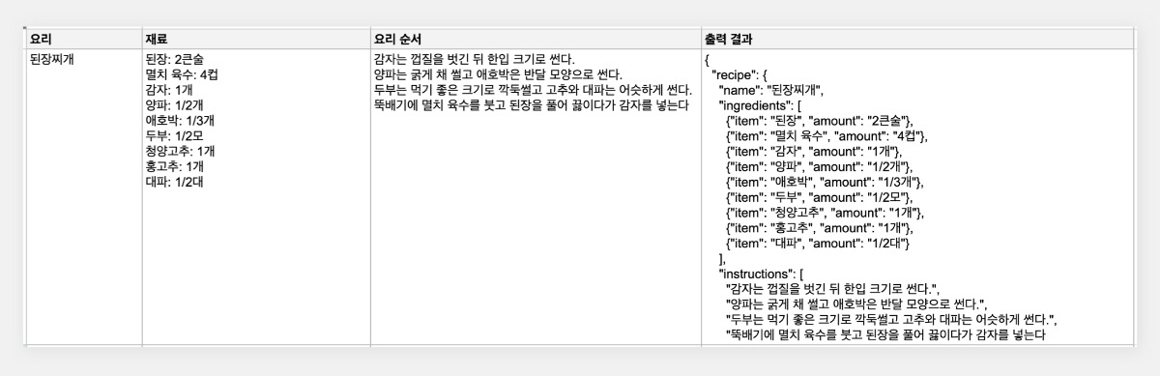Click the JSON item line for 감자 1개
This screenshot has height=376, width=1160.
[x=813, y=152]
